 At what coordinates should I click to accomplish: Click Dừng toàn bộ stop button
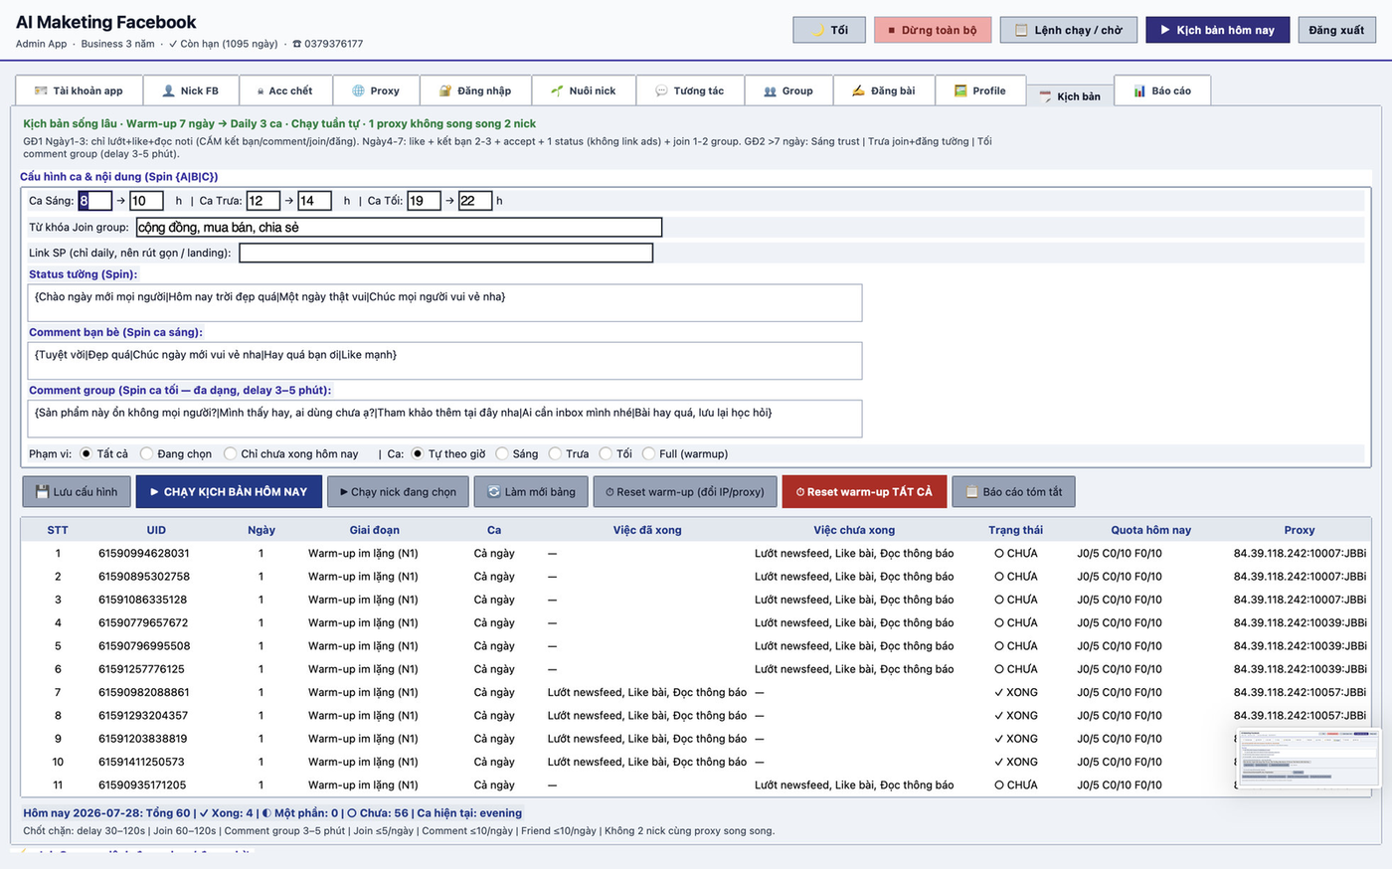[933, 30]
